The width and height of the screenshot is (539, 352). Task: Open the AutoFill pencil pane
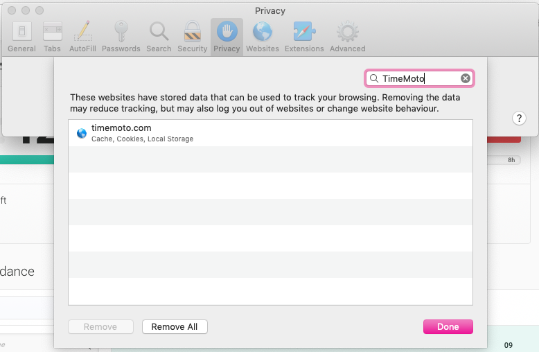(82, 37)
